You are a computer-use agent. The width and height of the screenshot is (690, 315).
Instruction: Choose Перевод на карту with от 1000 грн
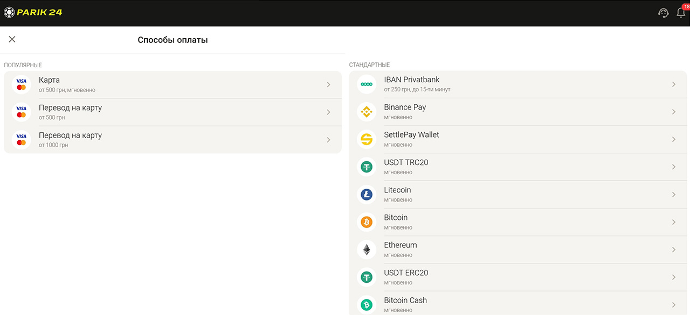click(x=70, y=135)
